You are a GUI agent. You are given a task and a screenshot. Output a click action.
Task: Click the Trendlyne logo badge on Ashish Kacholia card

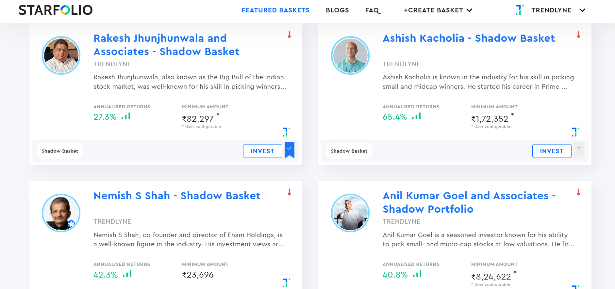[x=575, y=132]
